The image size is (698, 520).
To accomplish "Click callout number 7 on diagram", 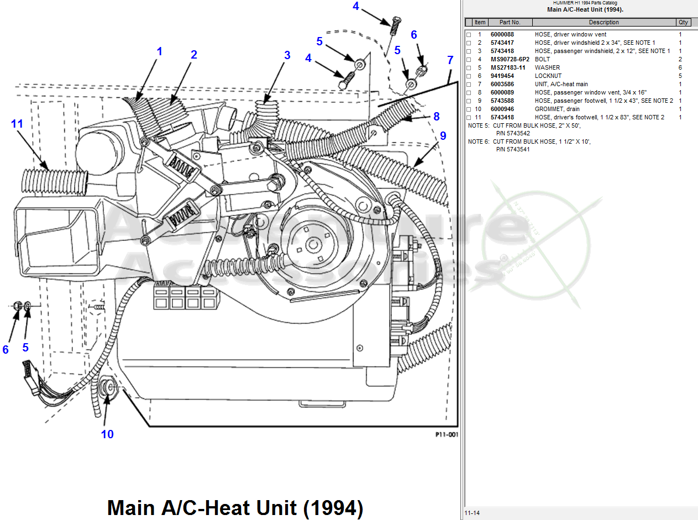I will [x=450, y=60].
